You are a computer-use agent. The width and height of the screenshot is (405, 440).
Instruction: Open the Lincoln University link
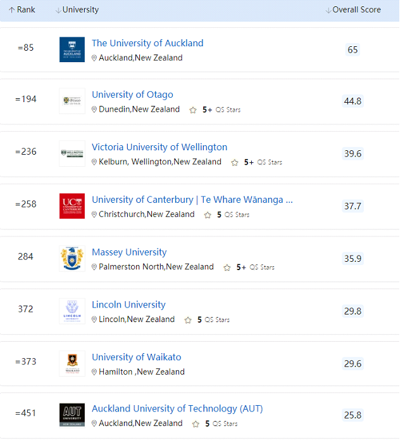[128, 305]
